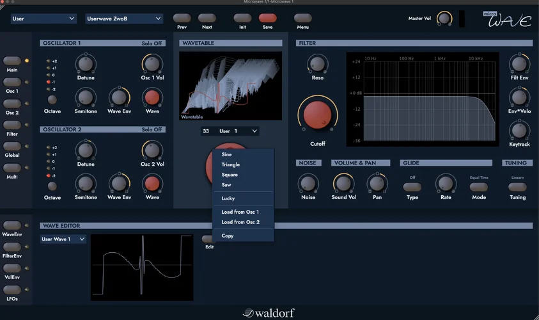
Task: Click the wave editor Edit button
Action: pos(207,239)
